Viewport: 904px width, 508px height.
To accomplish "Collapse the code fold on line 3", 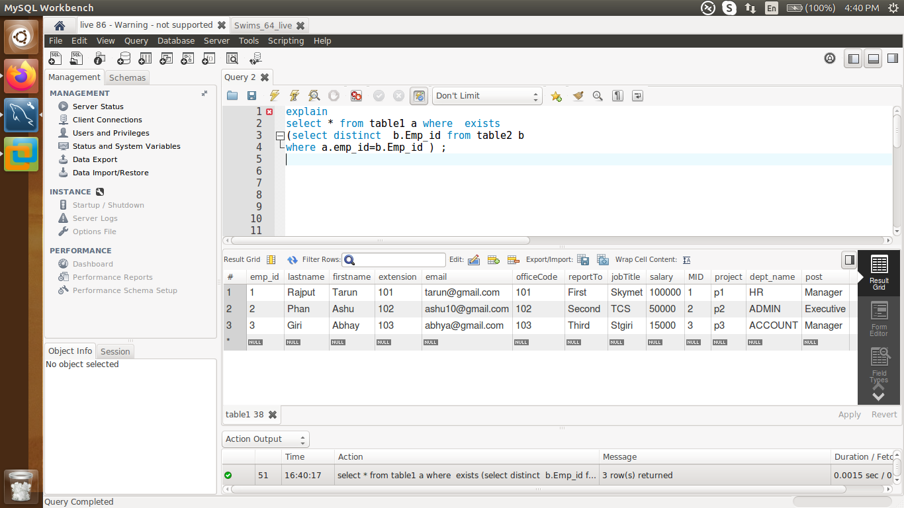I will click(279, 136).
